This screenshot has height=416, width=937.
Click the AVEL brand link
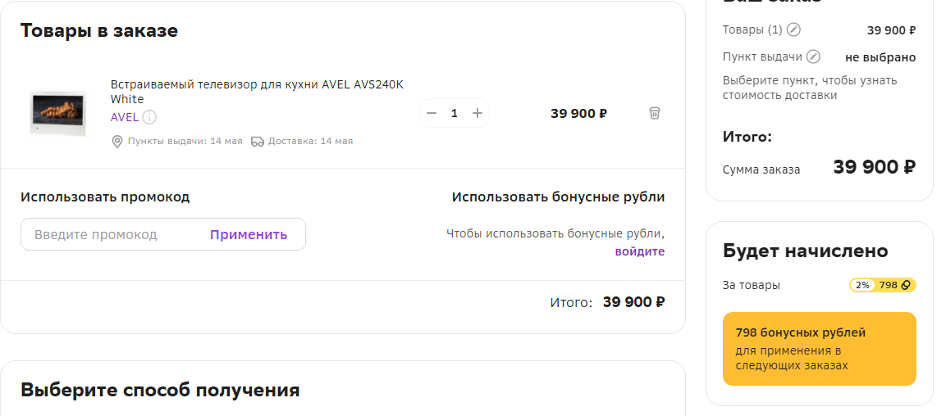coord(125,117)
